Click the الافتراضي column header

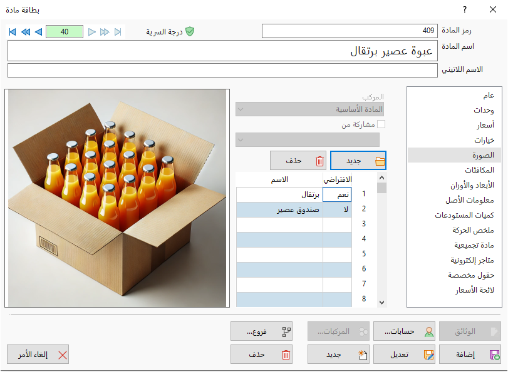tap(337, 179)
